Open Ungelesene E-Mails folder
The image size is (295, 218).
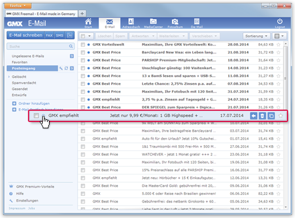pyautogui.click(x=28, y=56)
